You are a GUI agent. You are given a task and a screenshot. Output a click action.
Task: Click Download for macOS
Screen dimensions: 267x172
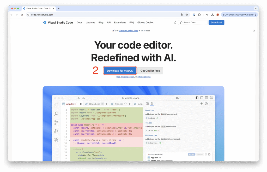pos(120,71)
